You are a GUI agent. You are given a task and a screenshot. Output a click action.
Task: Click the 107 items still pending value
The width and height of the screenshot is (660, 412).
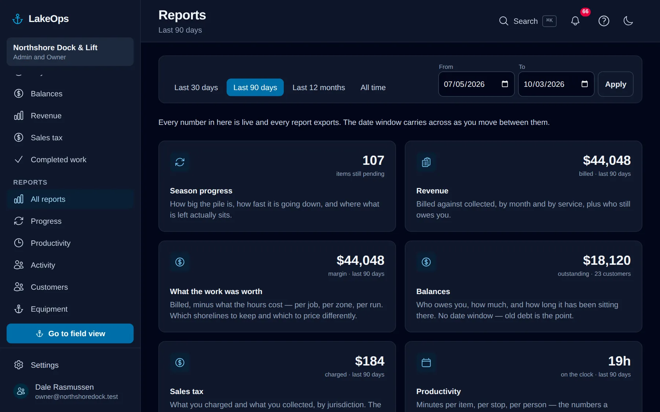tap(373, 160)
